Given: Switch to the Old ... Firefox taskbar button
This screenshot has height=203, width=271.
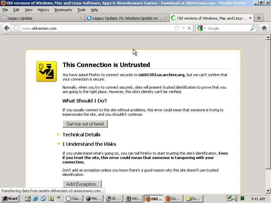Looking at the screenshot, I should 153,199.
